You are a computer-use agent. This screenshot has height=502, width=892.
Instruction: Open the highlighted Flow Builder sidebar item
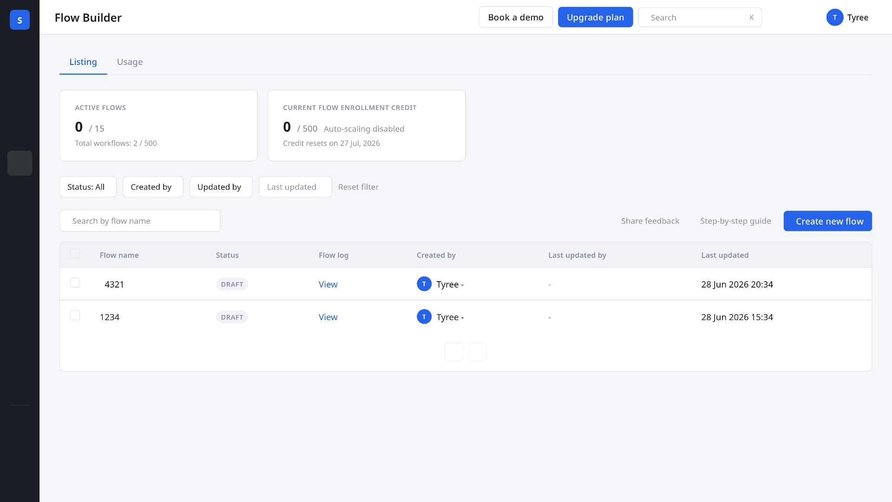20,163
